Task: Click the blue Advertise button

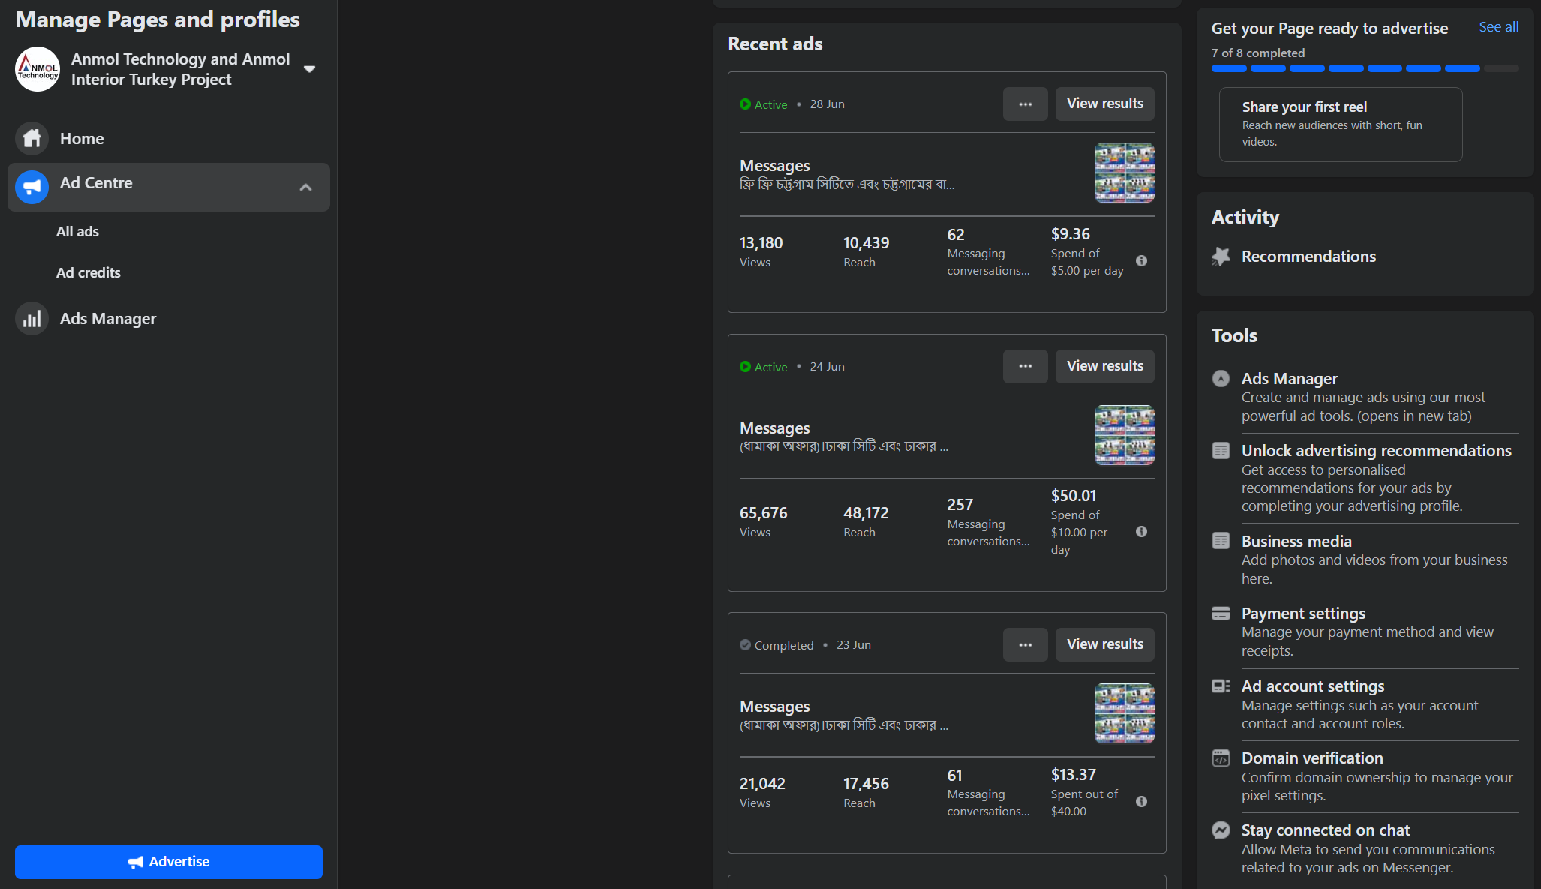Action: pyautogui.click(x=169, y=862)
